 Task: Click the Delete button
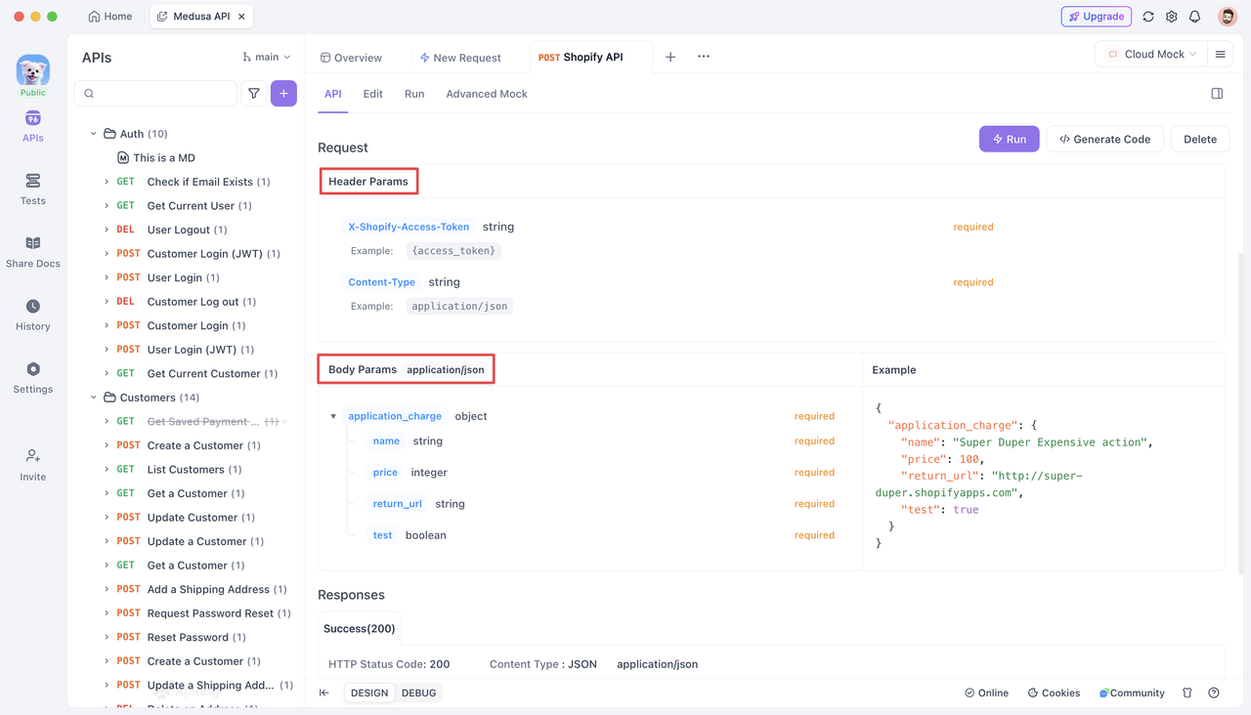1200,139
